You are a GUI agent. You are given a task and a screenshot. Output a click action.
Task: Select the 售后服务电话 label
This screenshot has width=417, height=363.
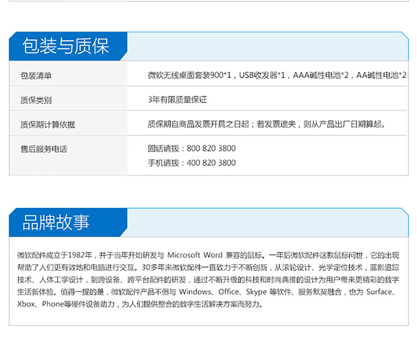pos(43,149)
